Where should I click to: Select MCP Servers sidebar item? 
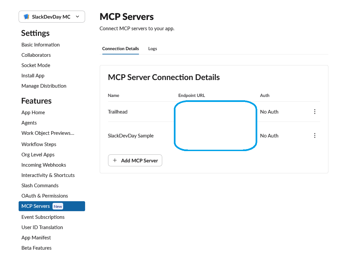(52, 206)
